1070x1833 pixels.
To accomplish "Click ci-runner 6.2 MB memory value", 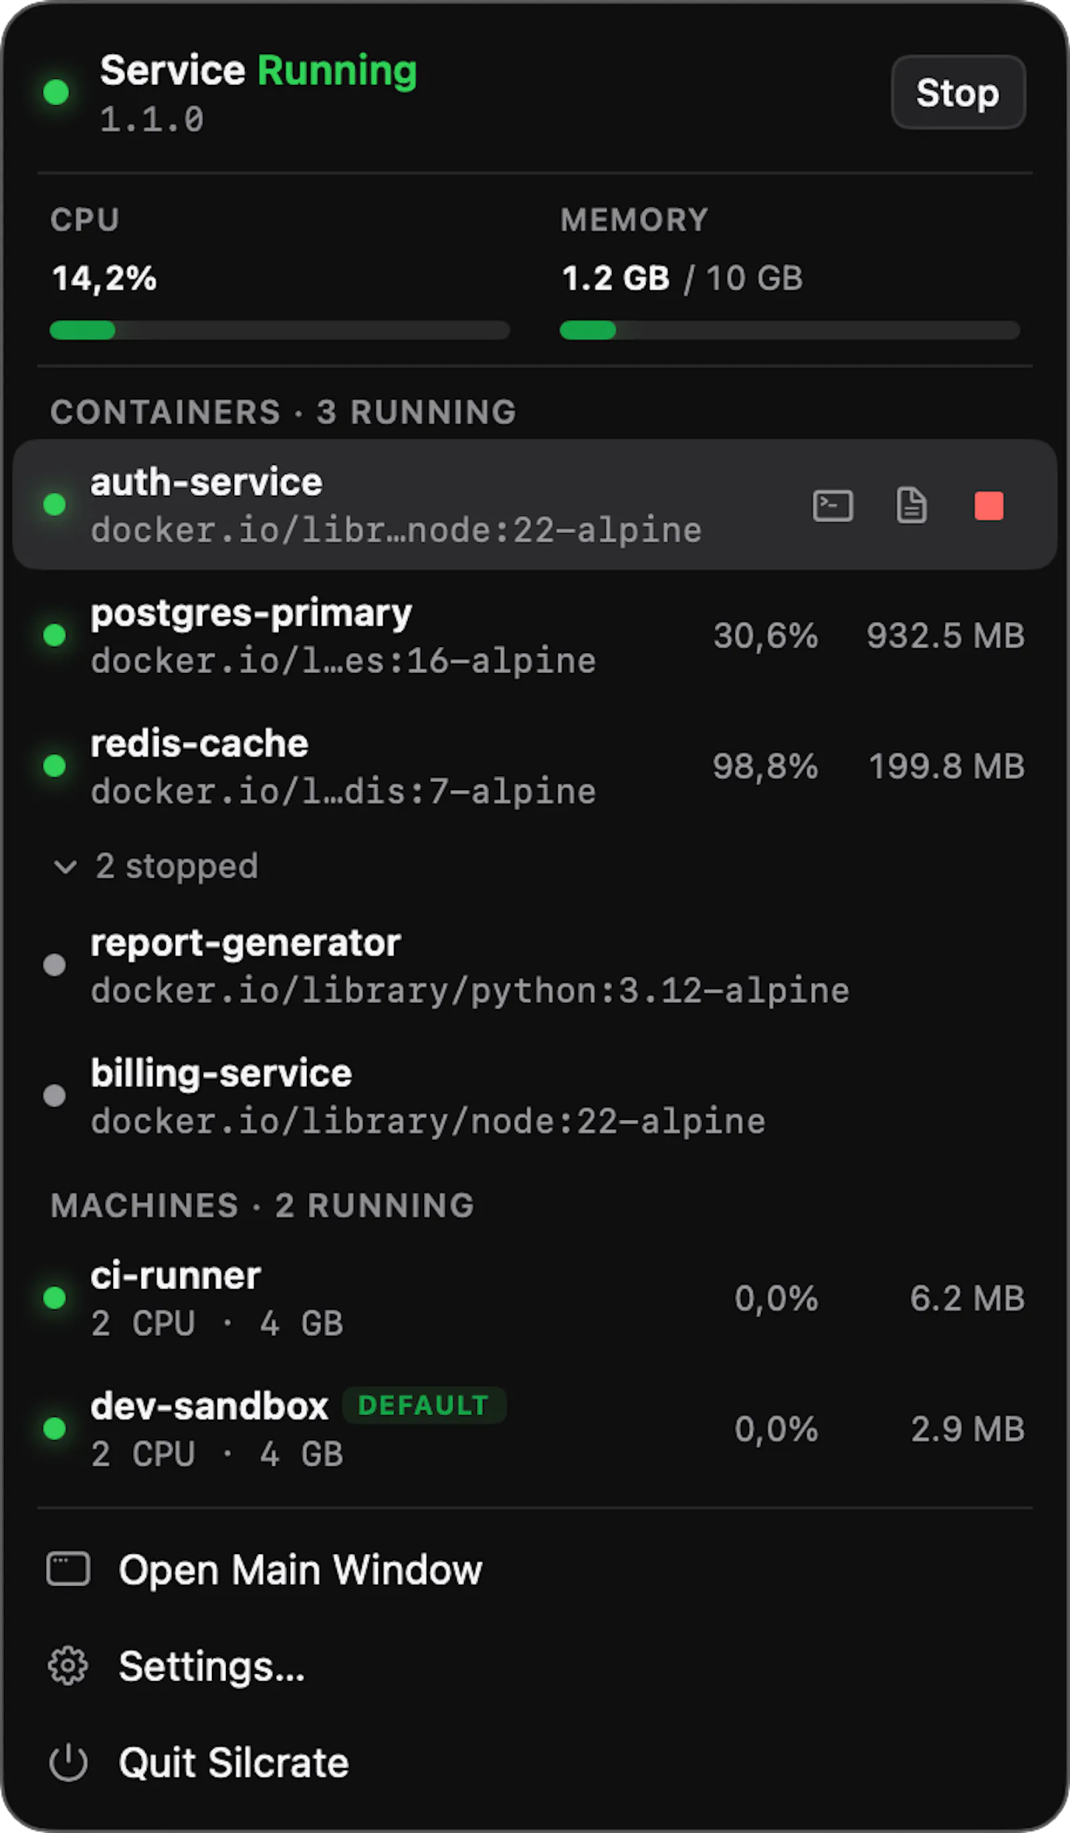I will pos(968,1298).
